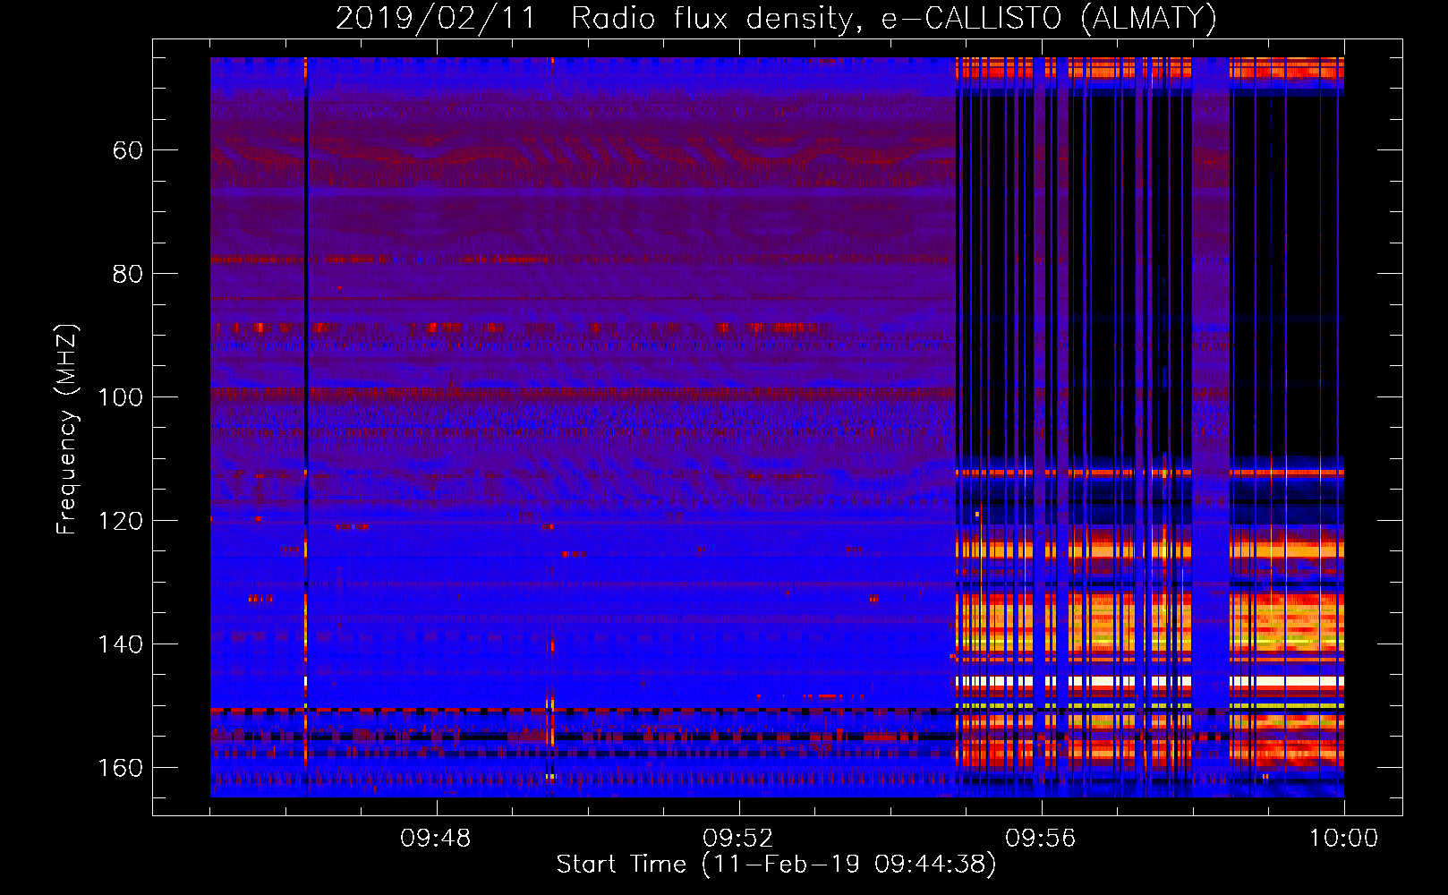Image resolution: width=1448 pixels, height=895 pixels.
Task: Click the '10:00' time tick label
Action: (1343, 839)
